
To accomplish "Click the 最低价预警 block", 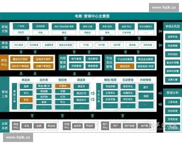I will 172,63.
